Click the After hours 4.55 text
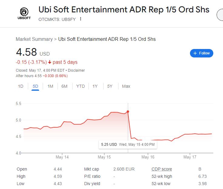This screenshot has width=223, height=189. (29, 76)
